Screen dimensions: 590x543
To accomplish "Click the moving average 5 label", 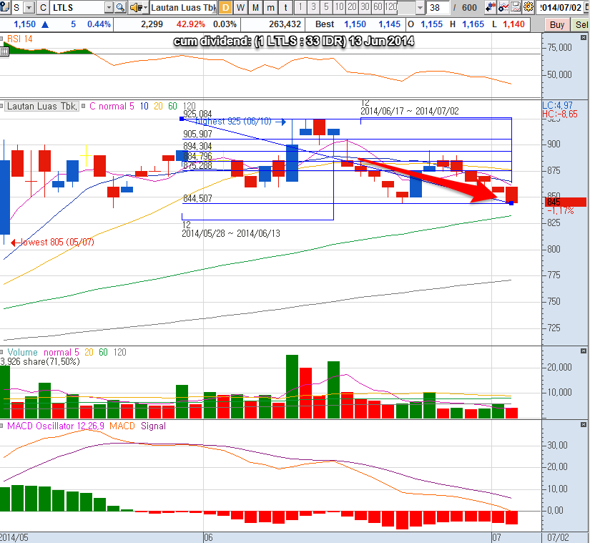I will 132,106.
